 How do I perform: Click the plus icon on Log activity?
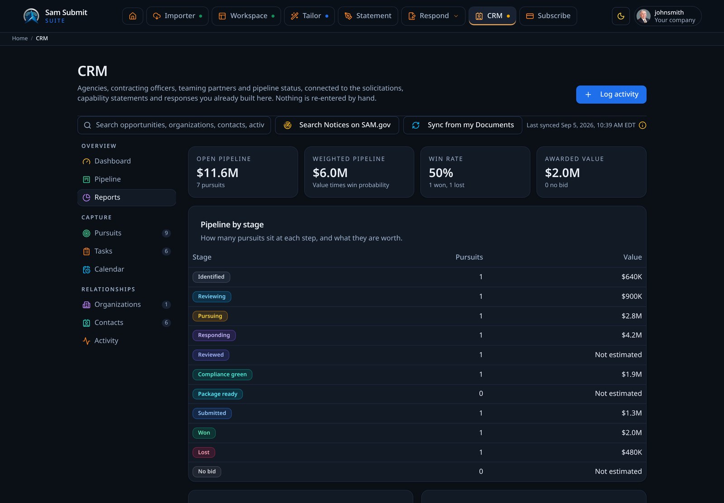(588, 95)
